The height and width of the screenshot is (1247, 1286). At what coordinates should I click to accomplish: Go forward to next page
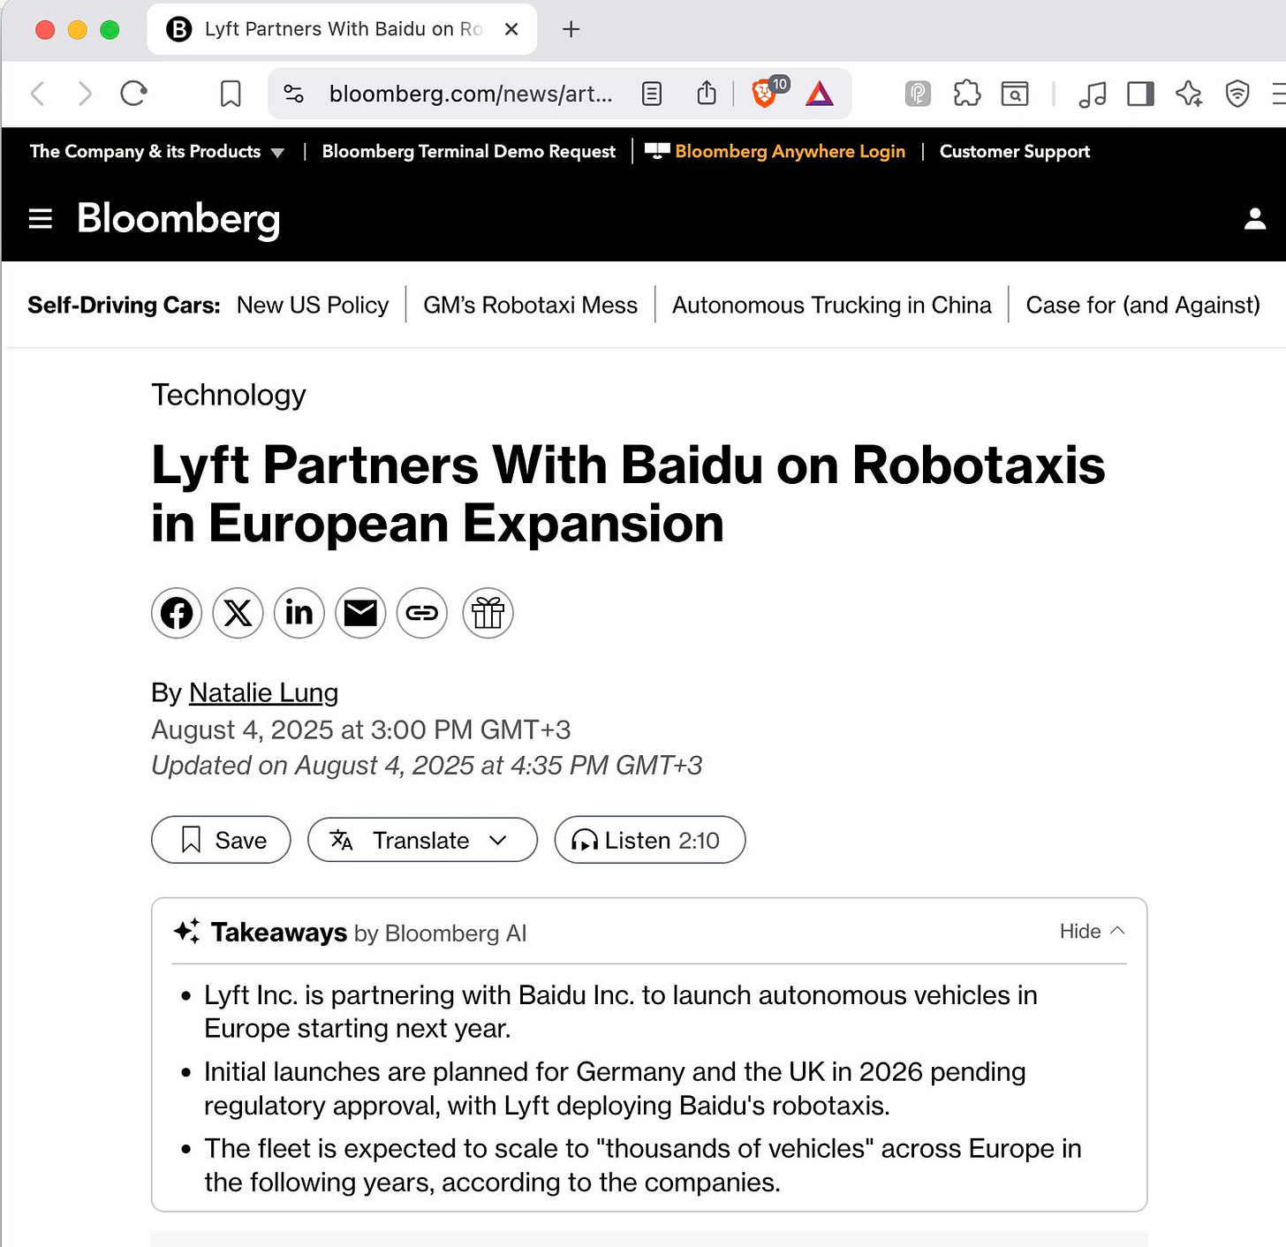point(85,93)
